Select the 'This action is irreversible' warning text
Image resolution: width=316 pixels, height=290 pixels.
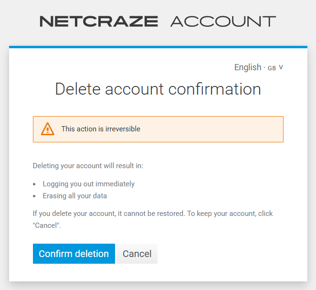(101, 129)
